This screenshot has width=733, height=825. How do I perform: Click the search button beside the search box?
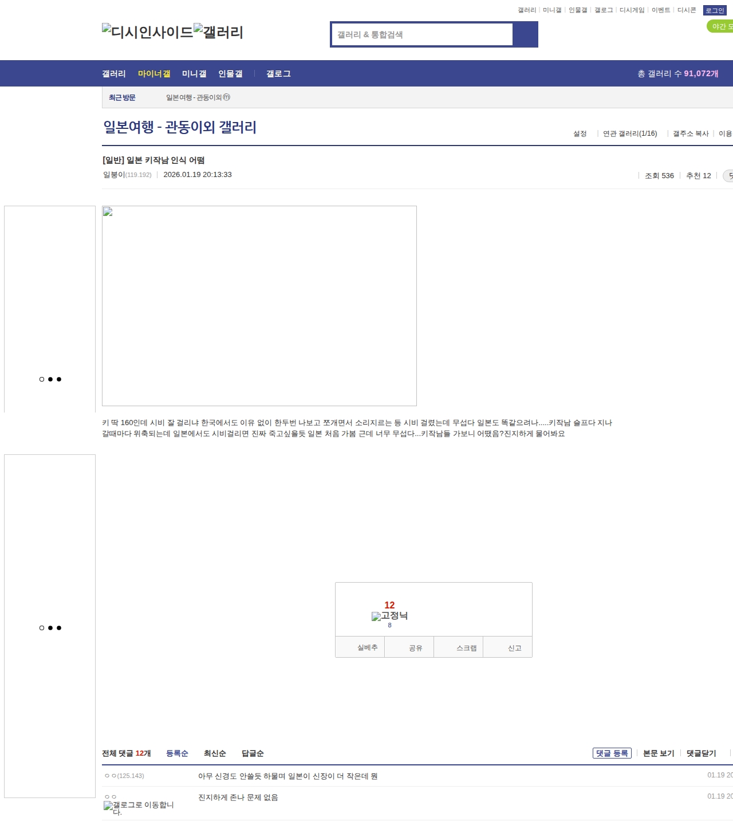click(525, 34)
